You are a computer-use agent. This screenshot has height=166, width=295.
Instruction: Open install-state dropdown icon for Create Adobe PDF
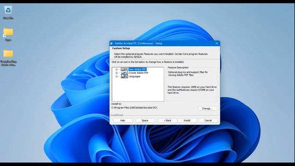[124, 73]
